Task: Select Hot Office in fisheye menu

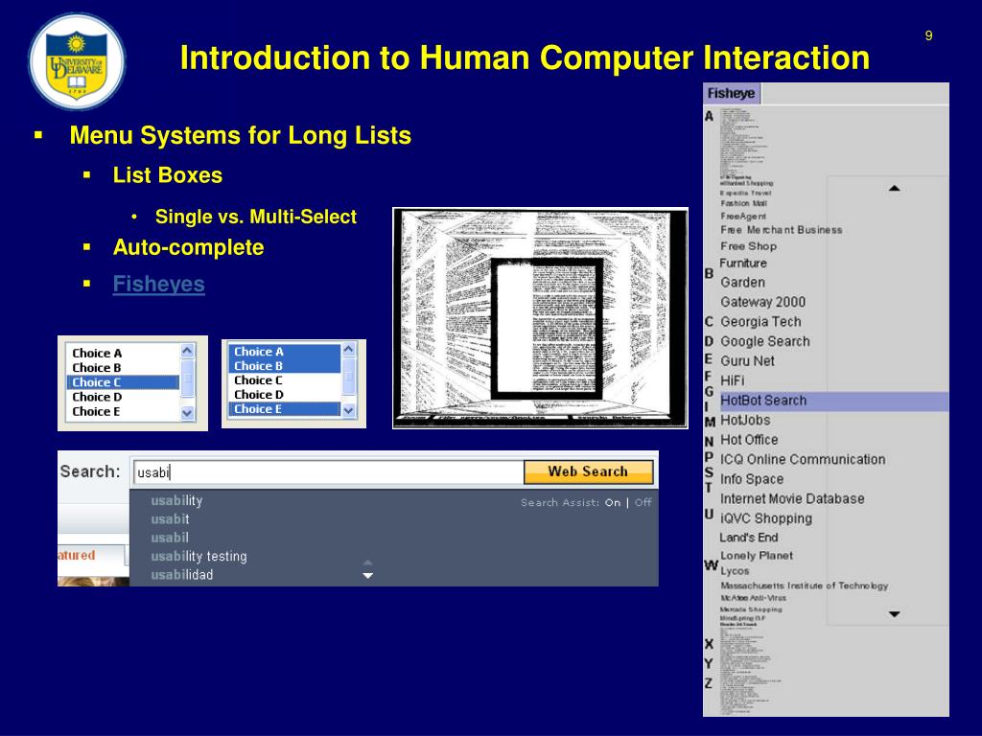Action: coord(749,440)
